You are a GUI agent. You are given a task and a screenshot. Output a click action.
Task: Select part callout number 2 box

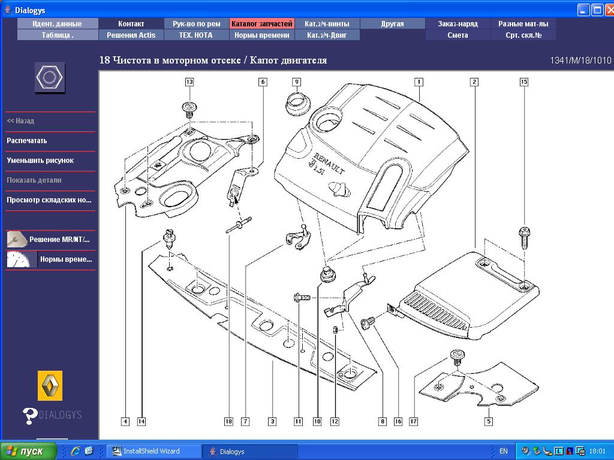coord(474,81)
